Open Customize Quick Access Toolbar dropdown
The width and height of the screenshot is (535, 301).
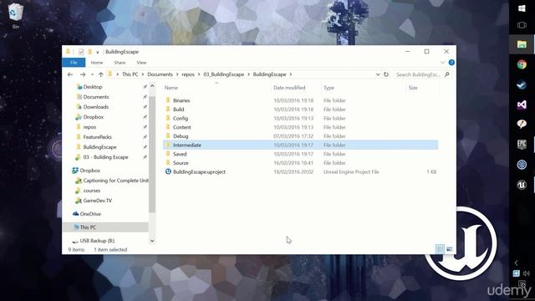coord(98,52)
